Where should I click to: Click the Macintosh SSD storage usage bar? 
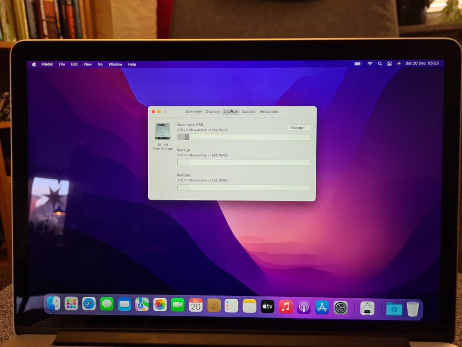[x=244, y=137]
